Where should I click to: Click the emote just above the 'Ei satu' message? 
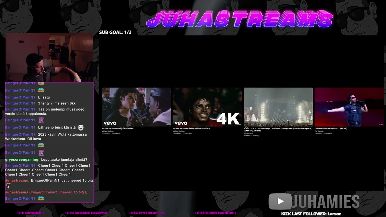tap(41, 90)
